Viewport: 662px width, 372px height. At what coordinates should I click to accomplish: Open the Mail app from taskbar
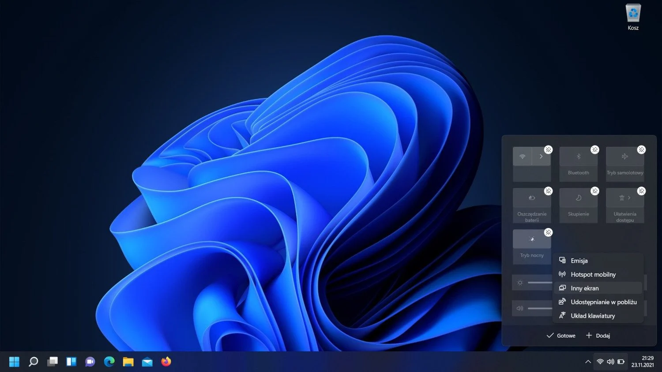[x=147, y=362]
